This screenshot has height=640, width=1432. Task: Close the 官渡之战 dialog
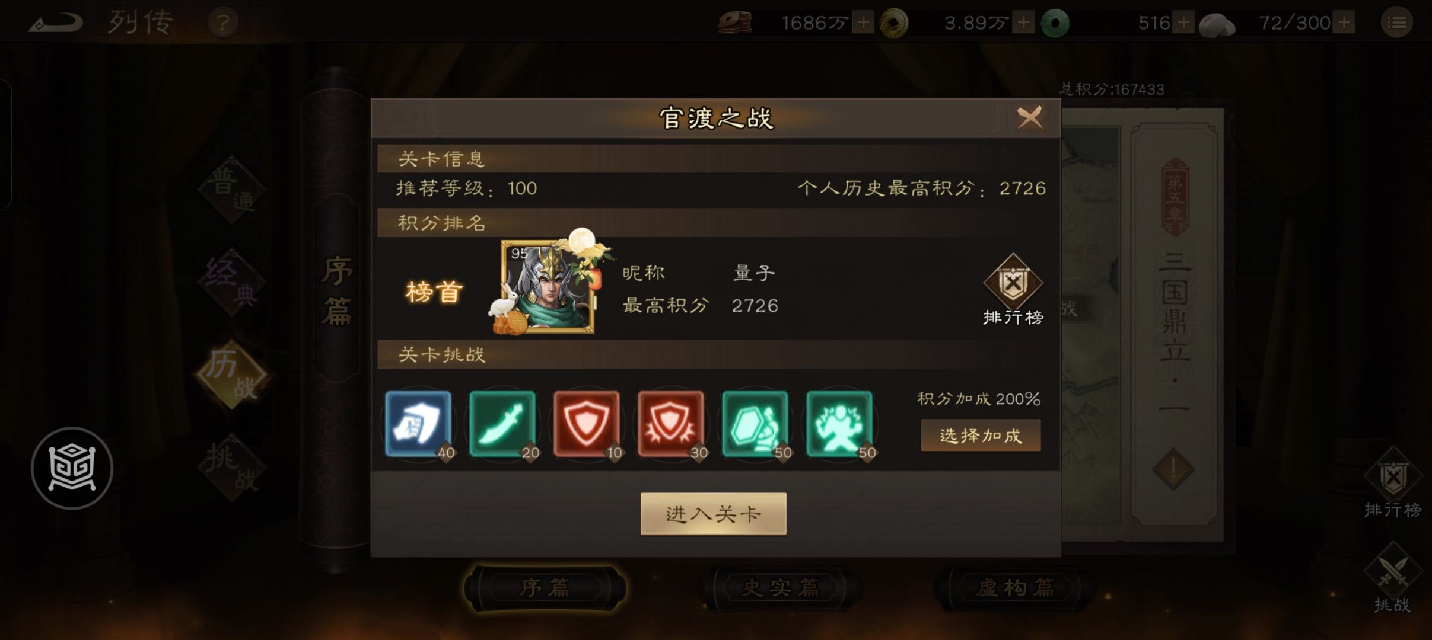coord(1029,118)
